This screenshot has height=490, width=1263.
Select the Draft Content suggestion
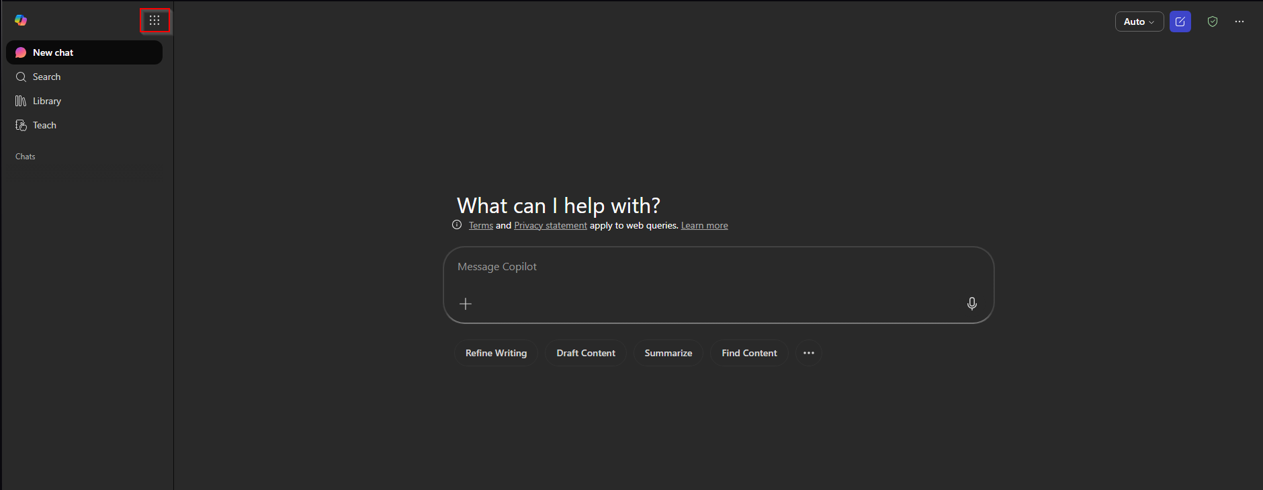click(x=586, y=353)
